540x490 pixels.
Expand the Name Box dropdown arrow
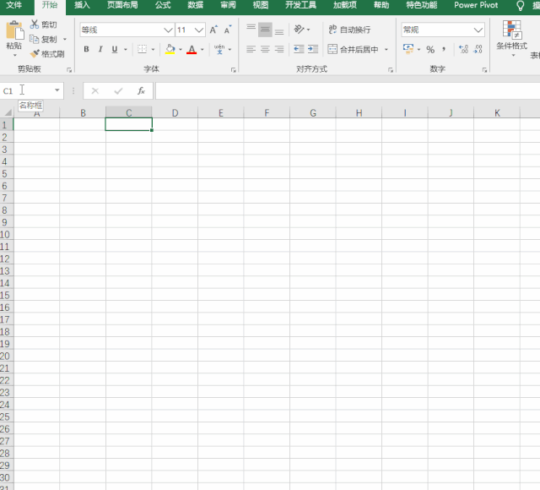(x=57, y=90)
